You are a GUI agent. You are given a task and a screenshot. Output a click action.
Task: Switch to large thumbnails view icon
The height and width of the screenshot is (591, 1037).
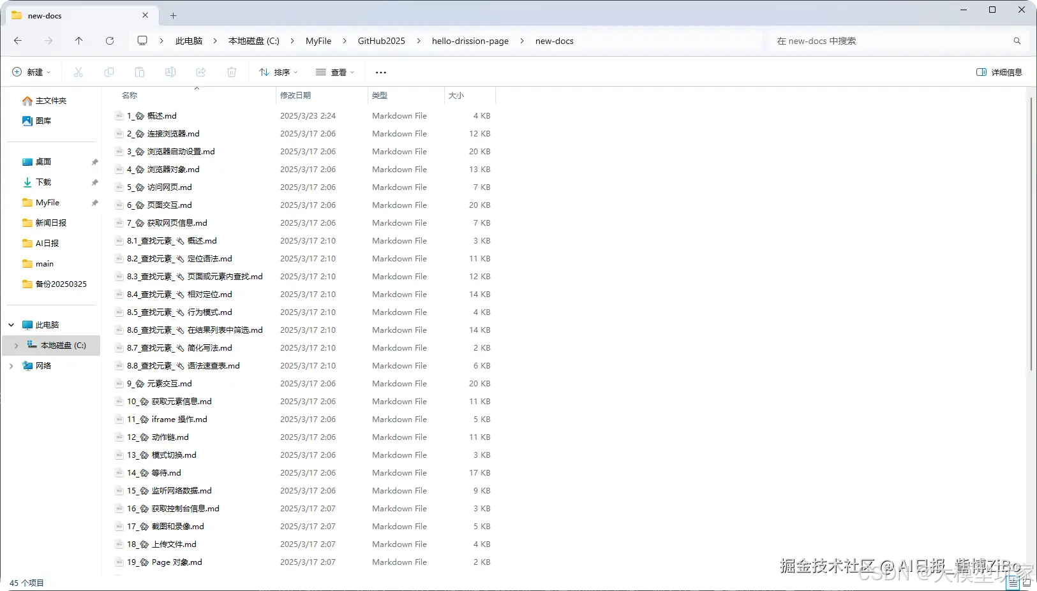(x=1027, y=583)
